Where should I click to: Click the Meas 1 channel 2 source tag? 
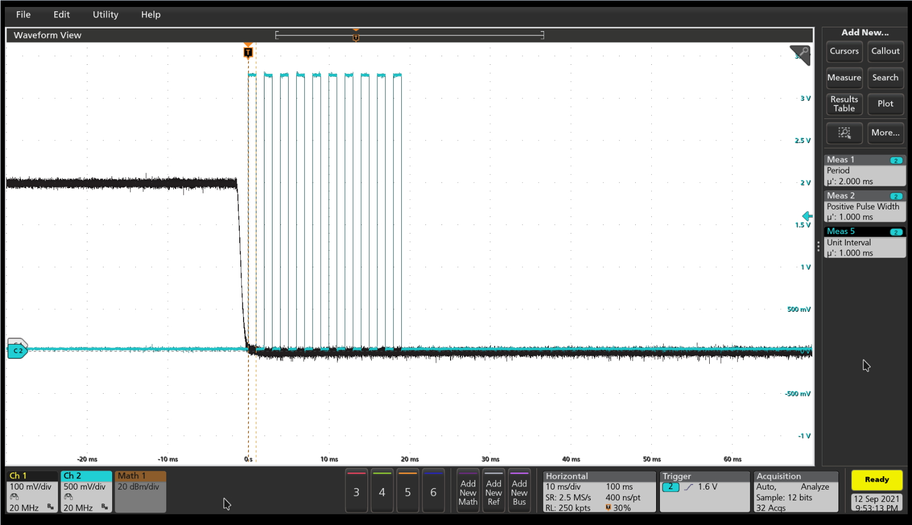click(x=896, y=161)
